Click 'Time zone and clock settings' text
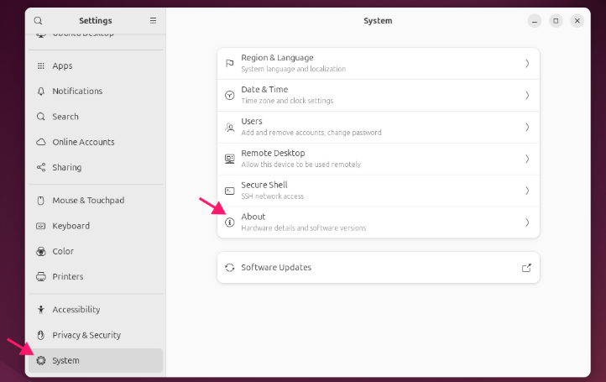 (x=287, y=101)
